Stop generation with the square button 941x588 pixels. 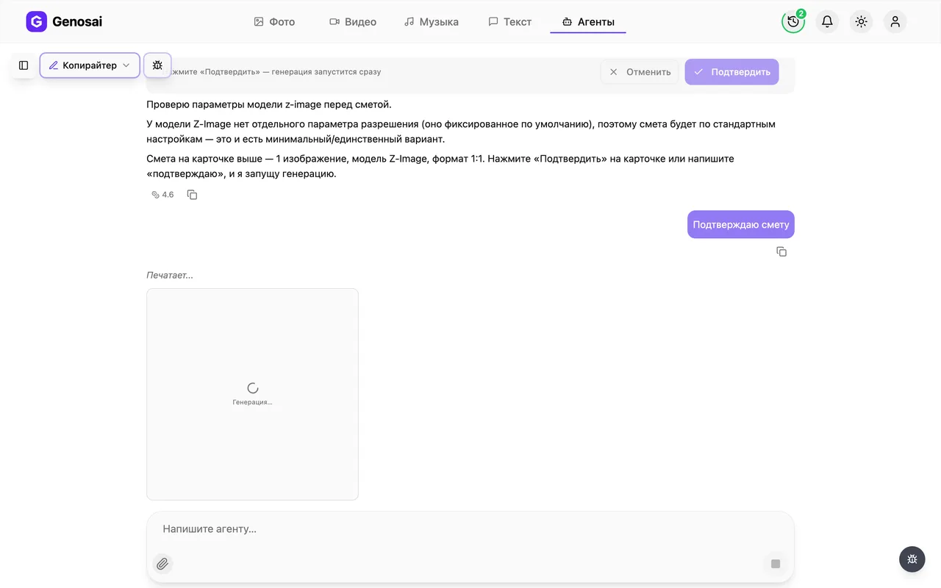click(x=775, y=564)
